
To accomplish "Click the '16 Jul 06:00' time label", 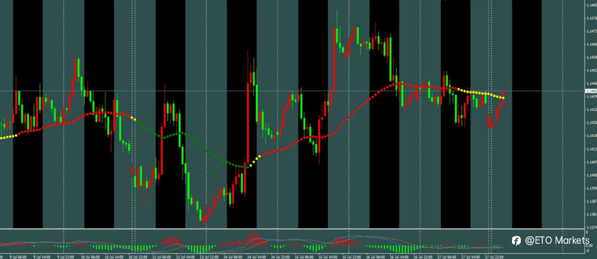I will point(375,257).
